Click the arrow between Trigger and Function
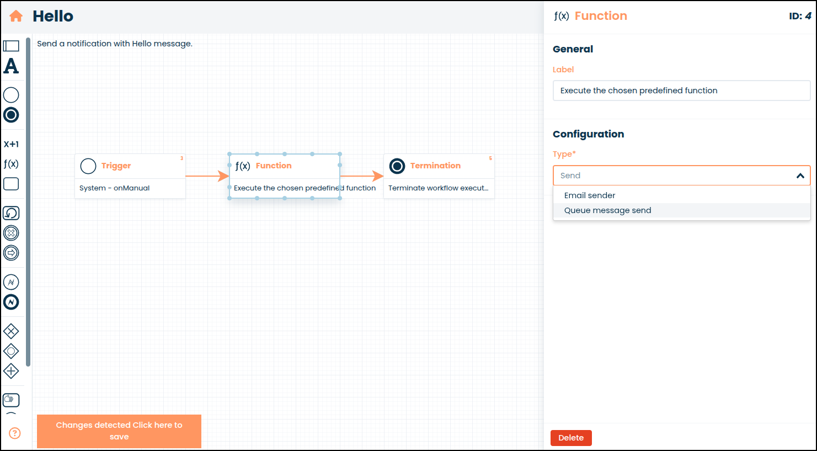 click(x=207, y=176)
